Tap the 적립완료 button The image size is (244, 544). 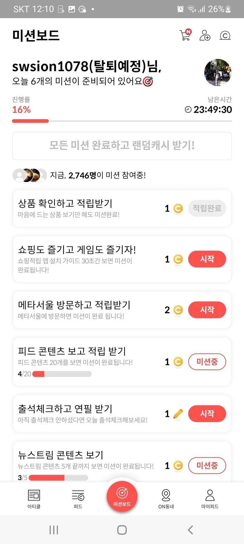point(207,208)
